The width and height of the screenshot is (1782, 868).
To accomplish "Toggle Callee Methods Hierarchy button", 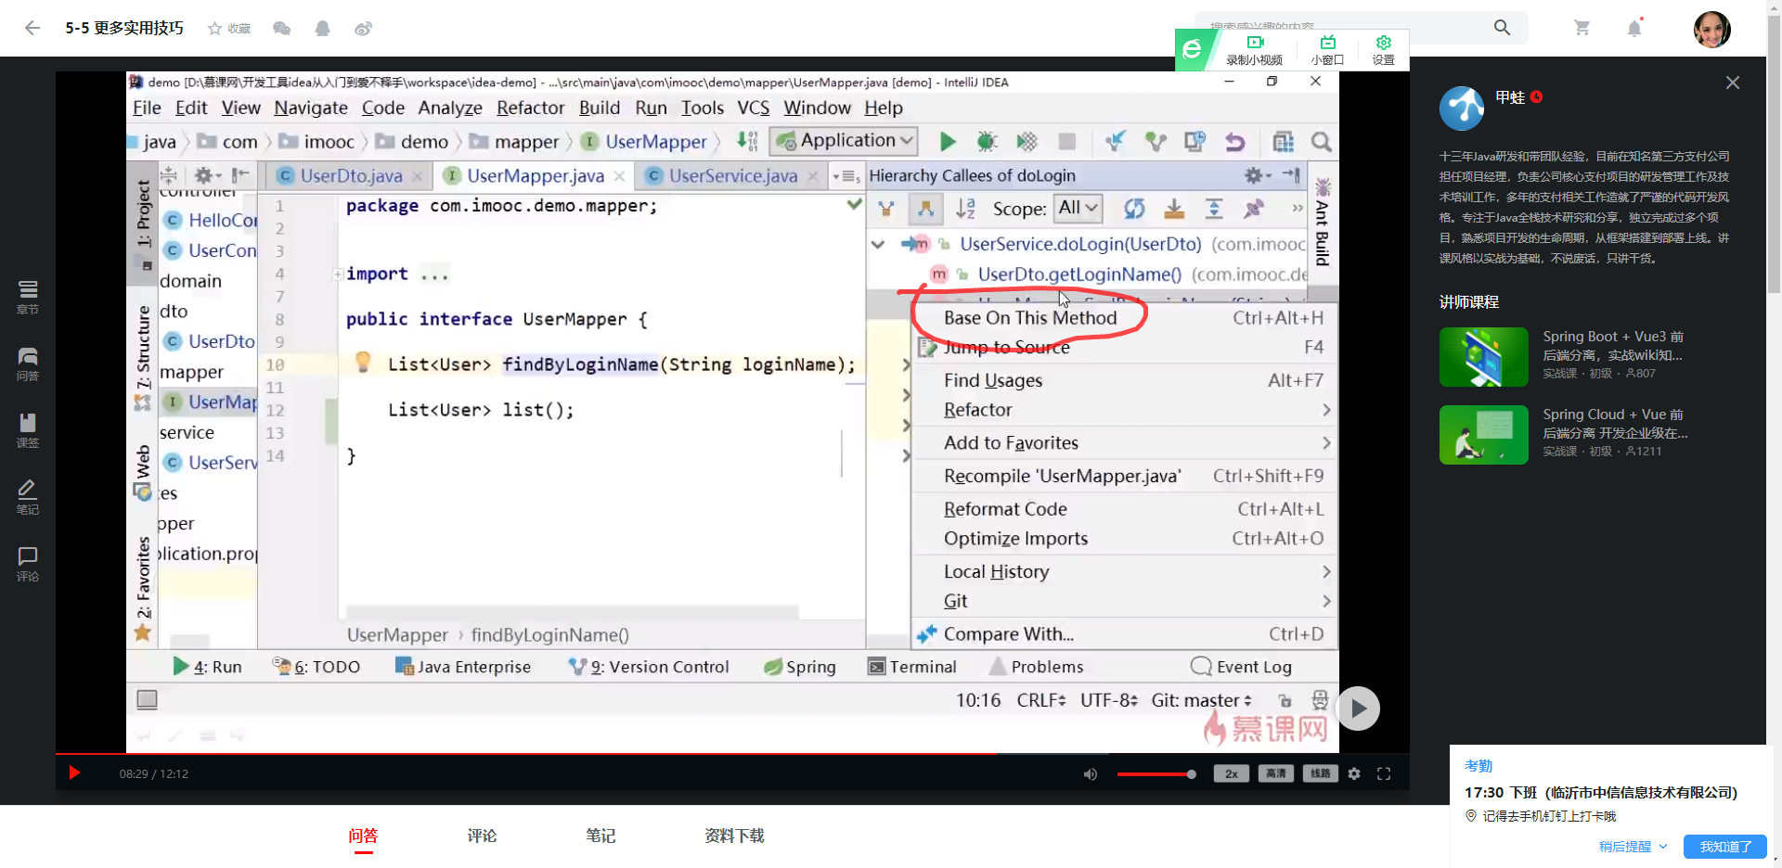I will point(925,209).
